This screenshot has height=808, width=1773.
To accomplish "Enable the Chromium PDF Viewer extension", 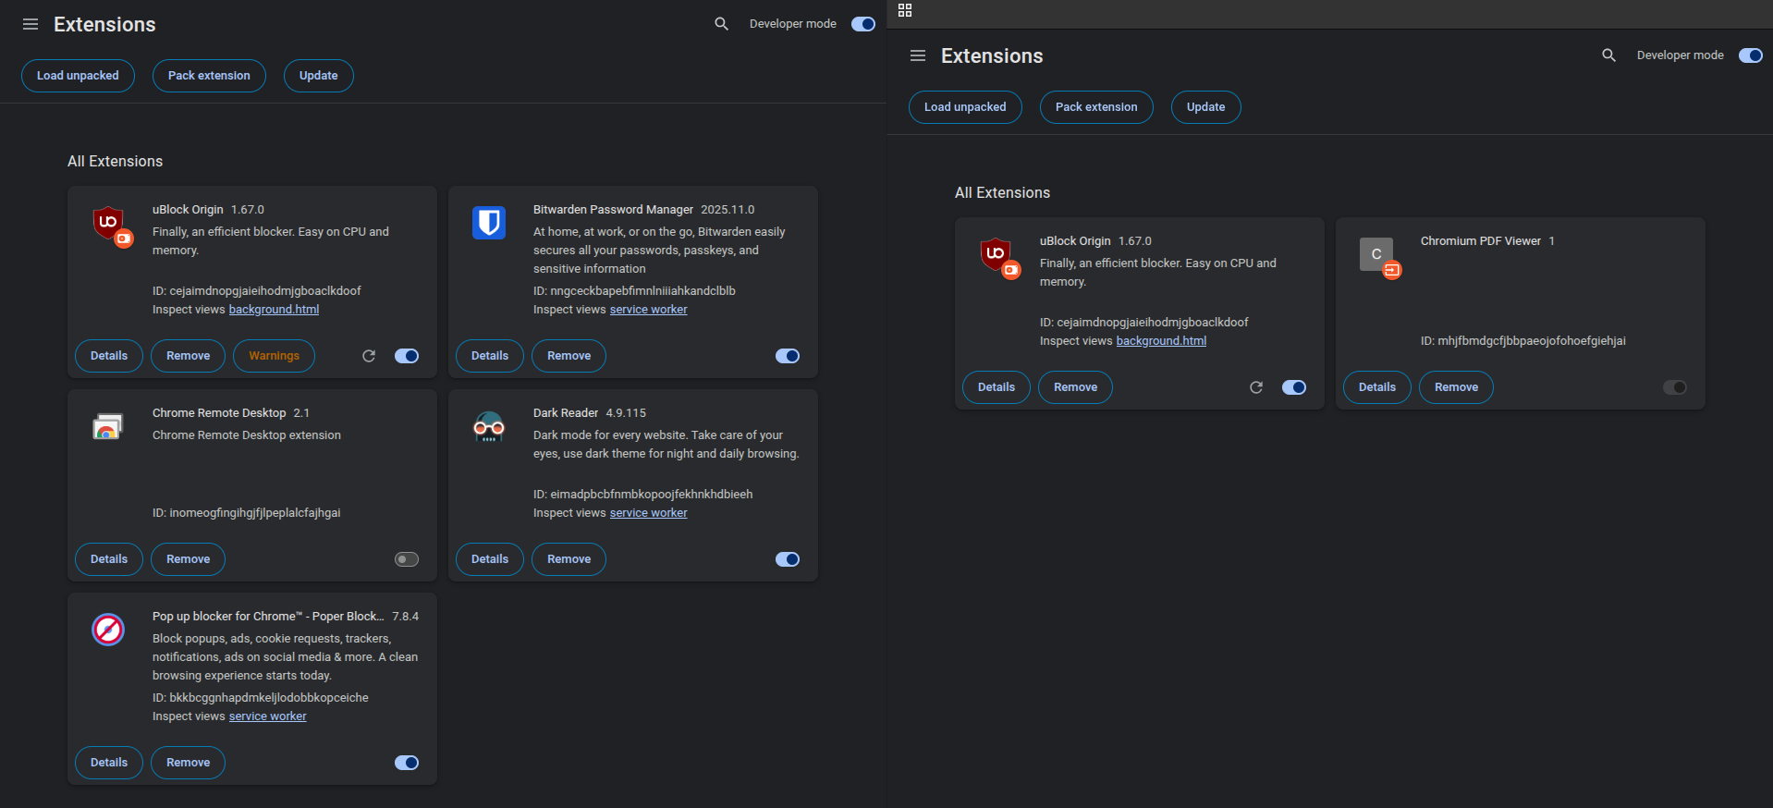I will pos(1675,387).
